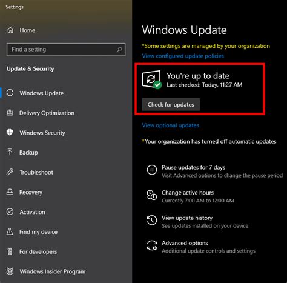Click the 'You're up to date' status text
The image size is (287, 283).
click(x=198, y=76)
